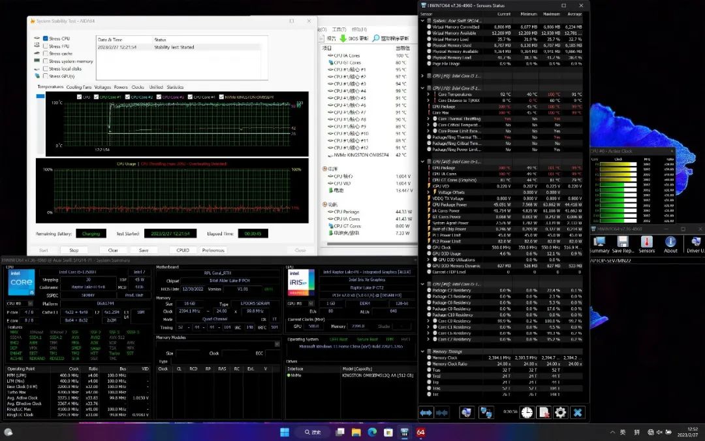Click the reset clock icon in HWiNFO sensors
The height and width of the screenshot is (441, 705).
pyautogui.click(x=527, y=412)
